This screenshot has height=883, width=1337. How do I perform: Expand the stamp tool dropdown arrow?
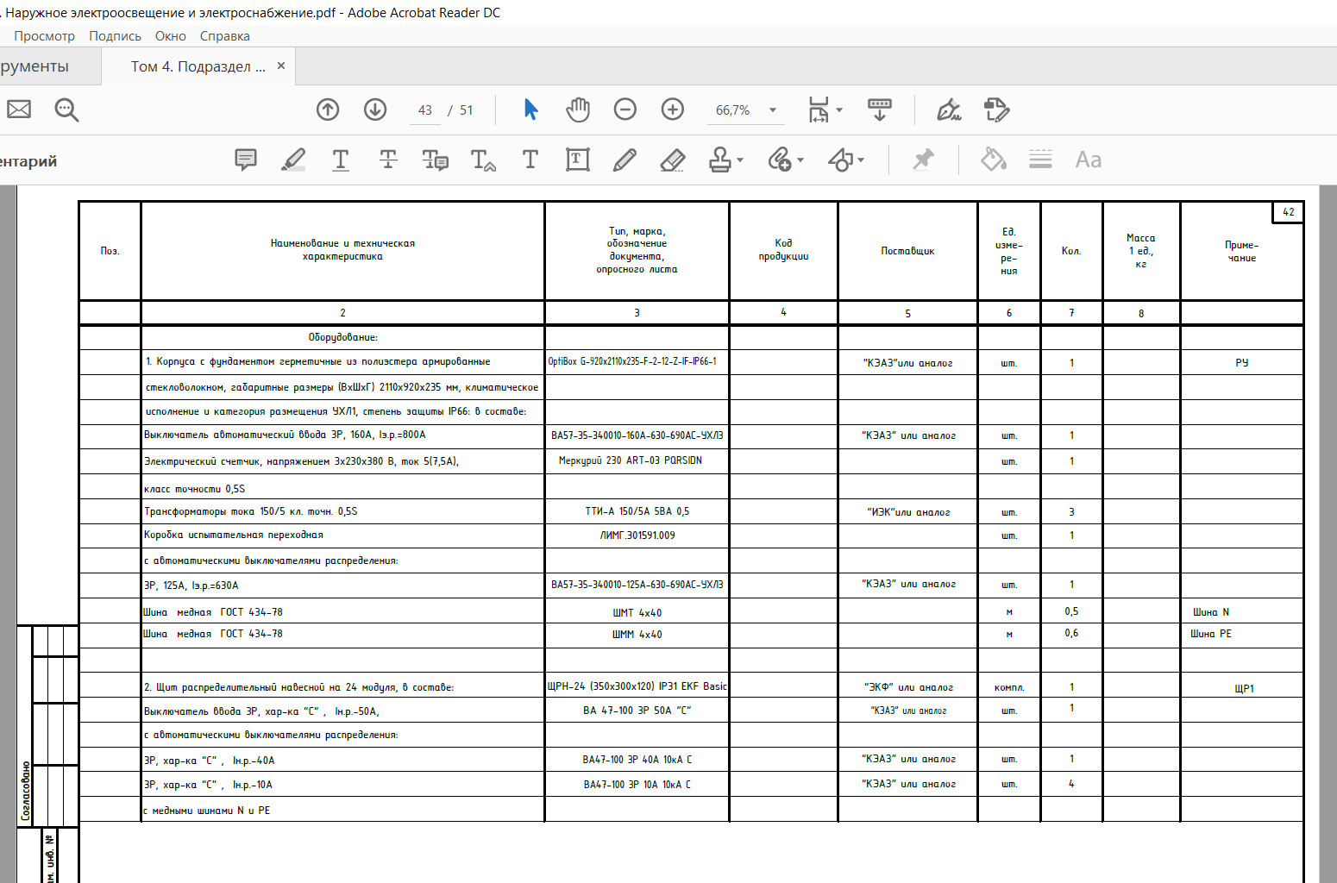pos(740,160)
